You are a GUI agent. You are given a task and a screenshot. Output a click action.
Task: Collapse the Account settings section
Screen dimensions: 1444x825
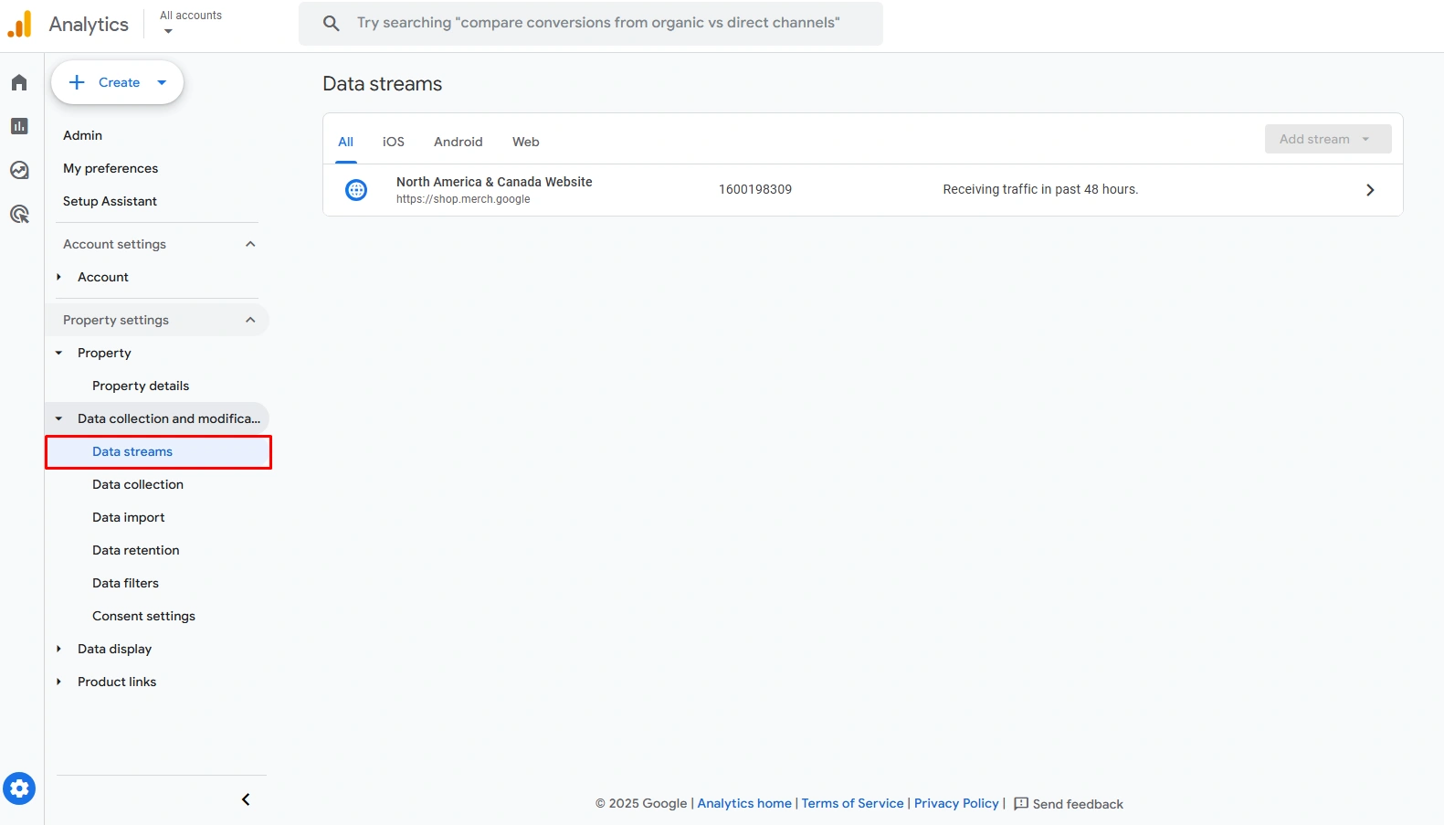[x=250, y=244]
